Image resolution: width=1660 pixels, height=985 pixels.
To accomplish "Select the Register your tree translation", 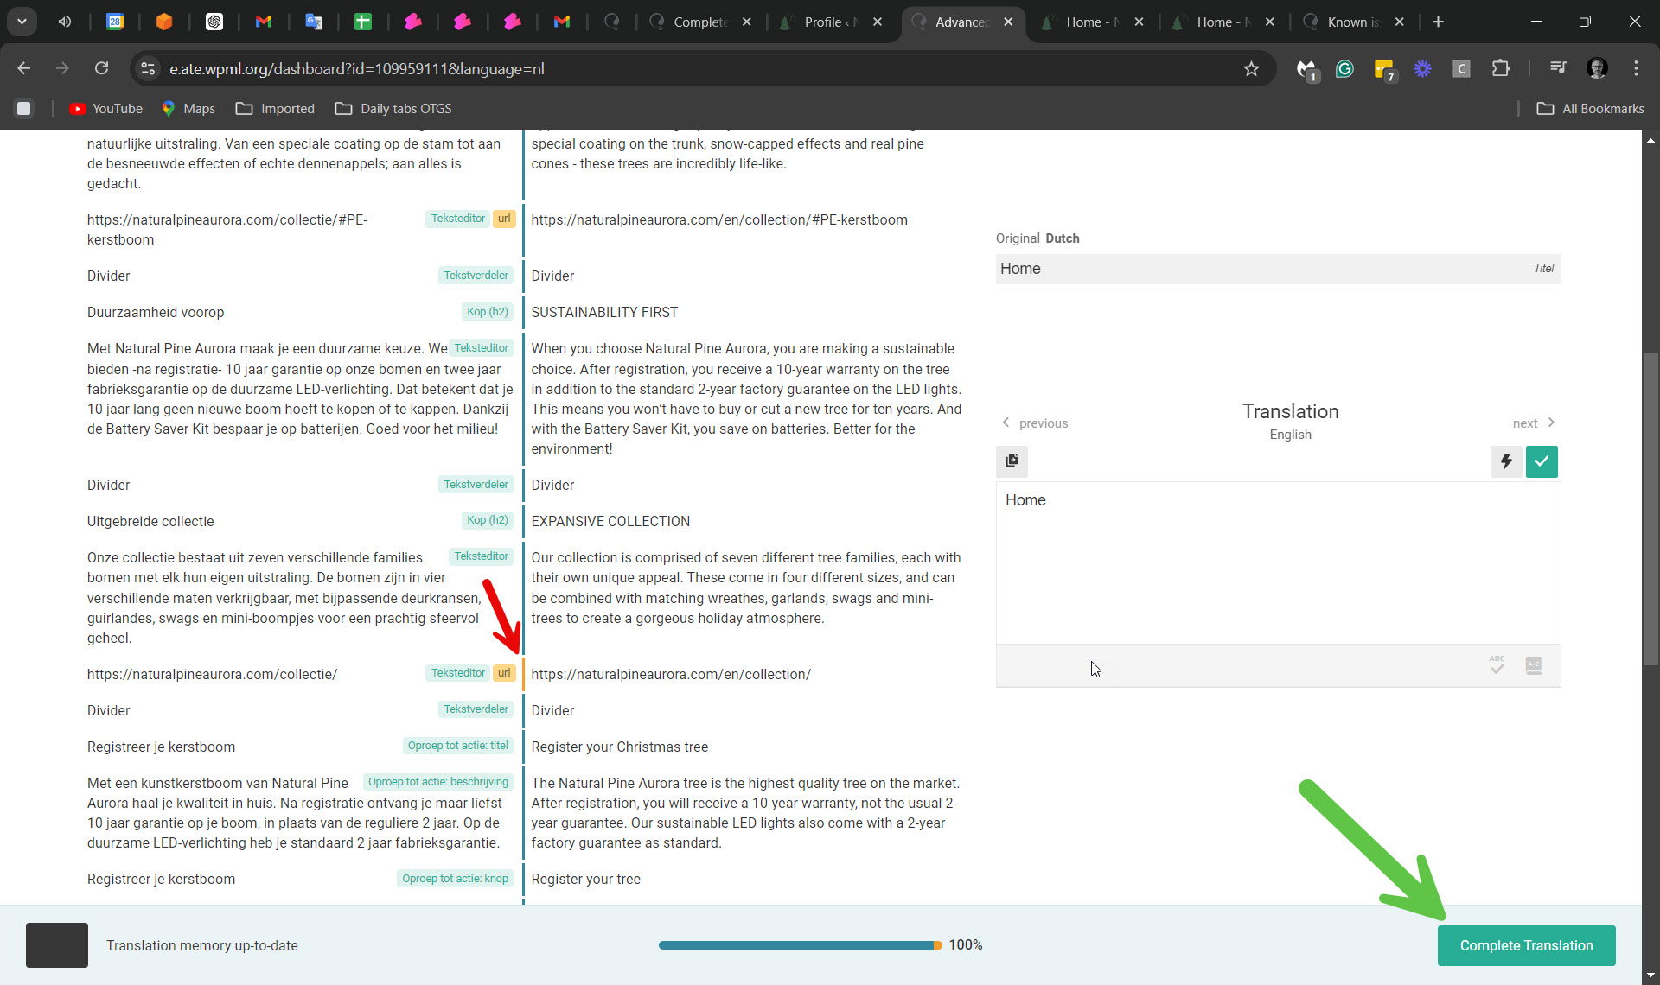I will 585,879.
